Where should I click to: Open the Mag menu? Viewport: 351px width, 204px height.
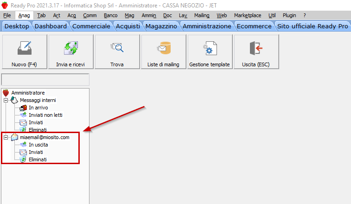[129, 15]
